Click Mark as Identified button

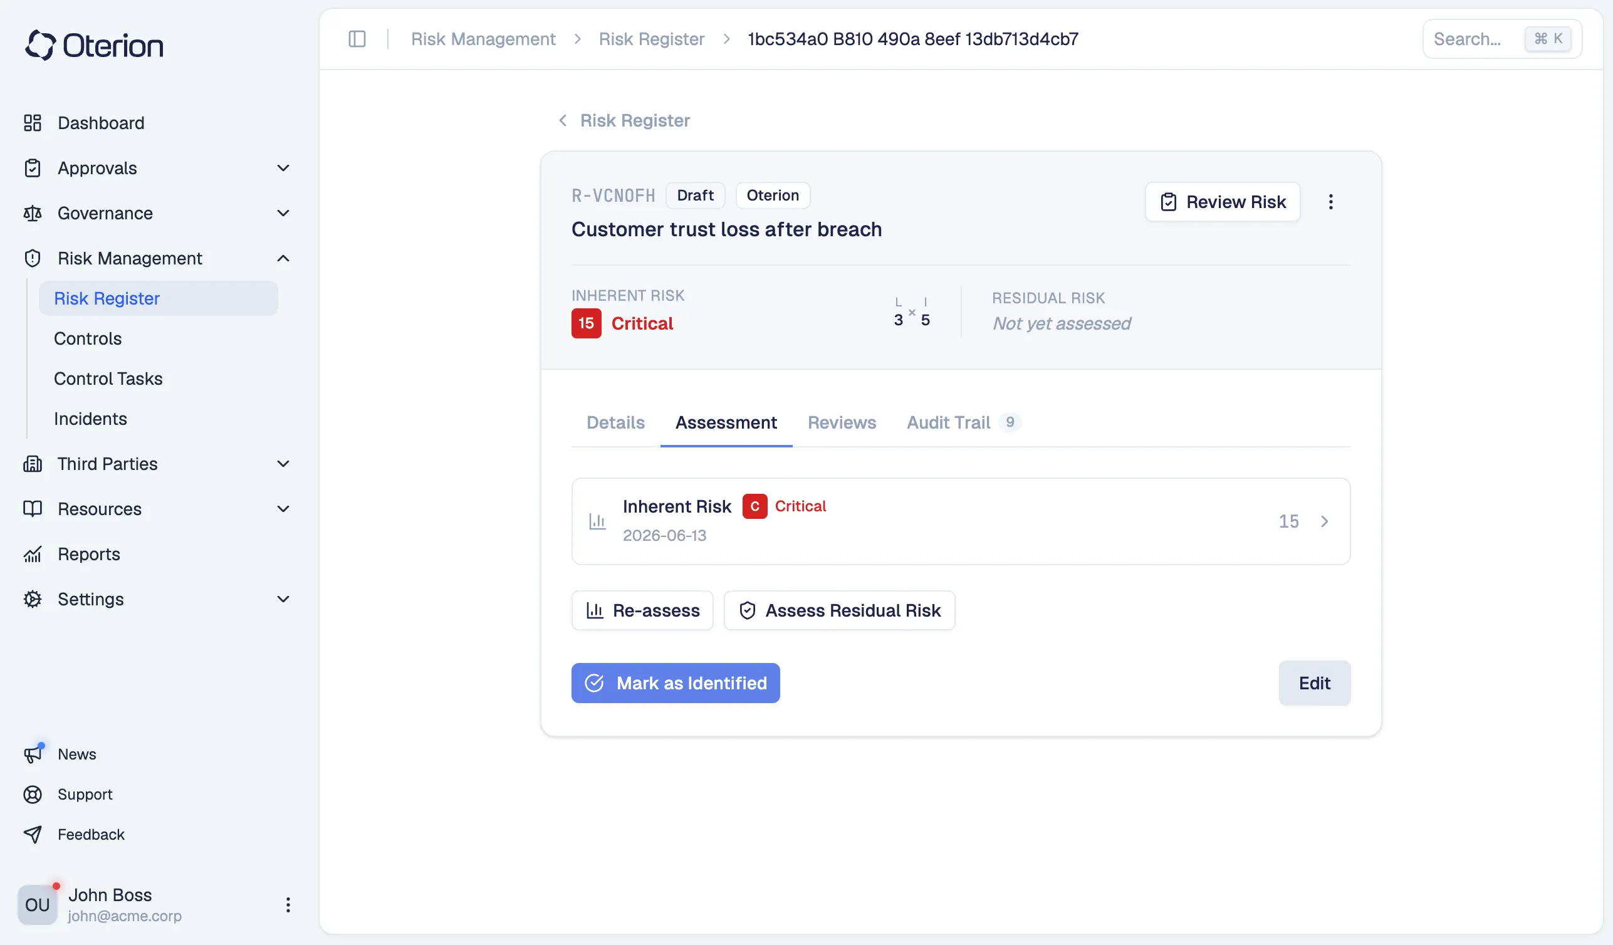click(x=676, y=683)
